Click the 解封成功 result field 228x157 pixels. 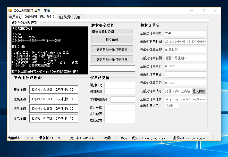(120, 85)
